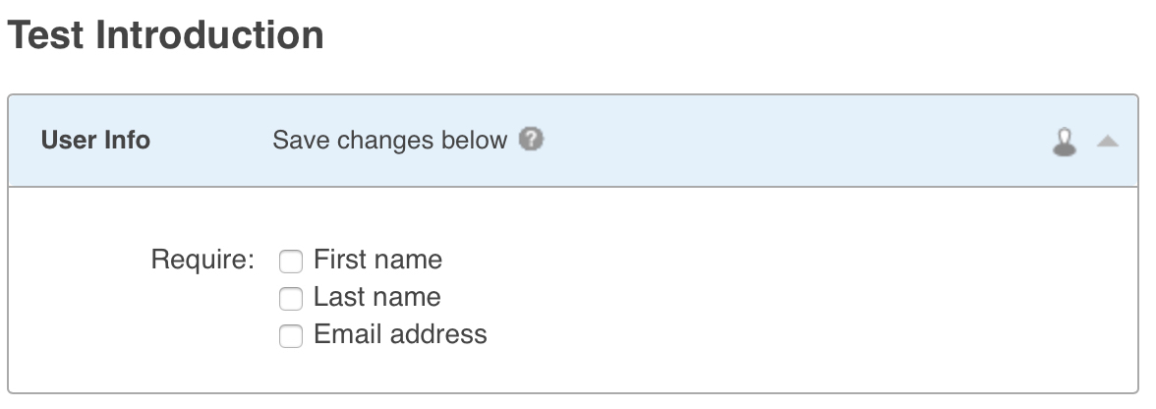Hide the panel using the gray triangle
This screenshot has height=409, width=1156.
point(1108,142)
